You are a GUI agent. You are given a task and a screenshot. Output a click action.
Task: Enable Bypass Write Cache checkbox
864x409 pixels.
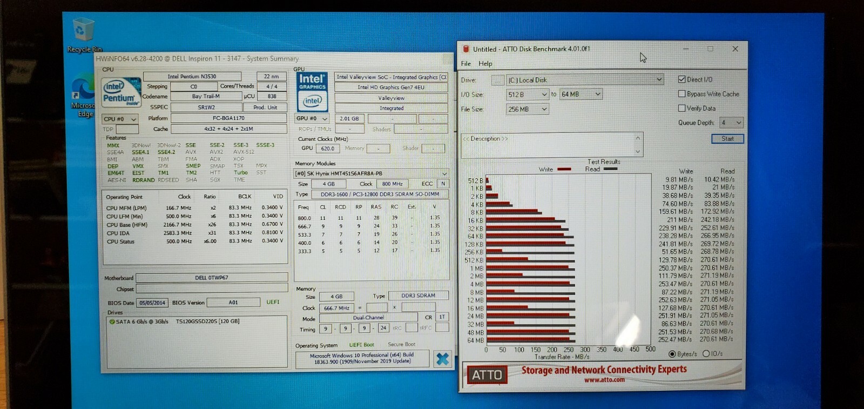(681, 94)
